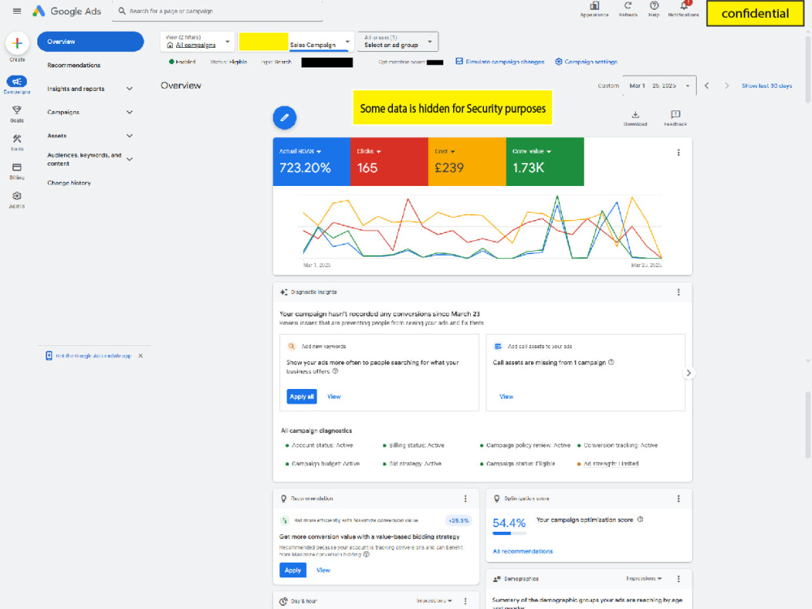Viewport: 812px width, 609px height.
Task: Open All recommendations link
Action: 522,551
